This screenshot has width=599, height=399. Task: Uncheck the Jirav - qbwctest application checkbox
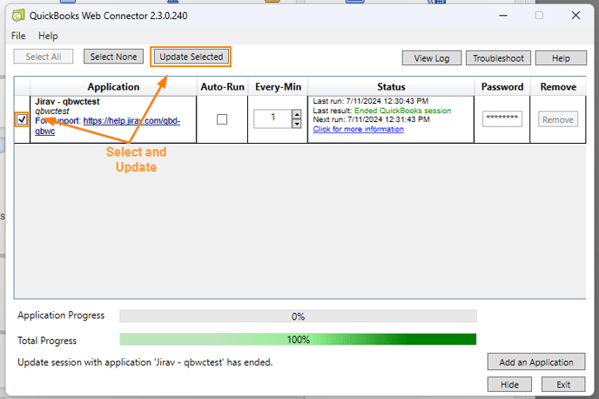click(22, 119)
